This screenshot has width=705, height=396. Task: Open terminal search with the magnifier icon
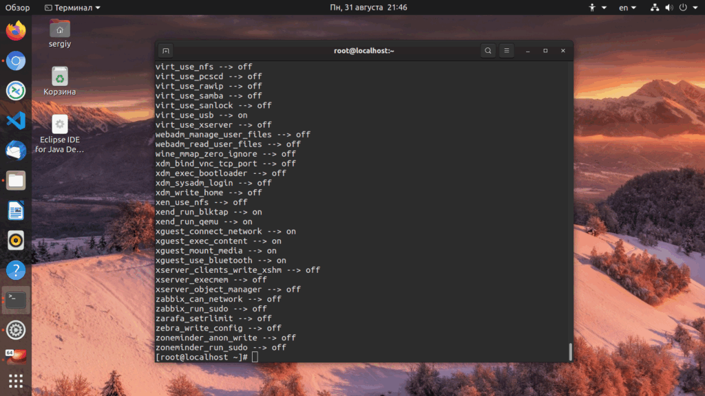(x=487, y=51)
